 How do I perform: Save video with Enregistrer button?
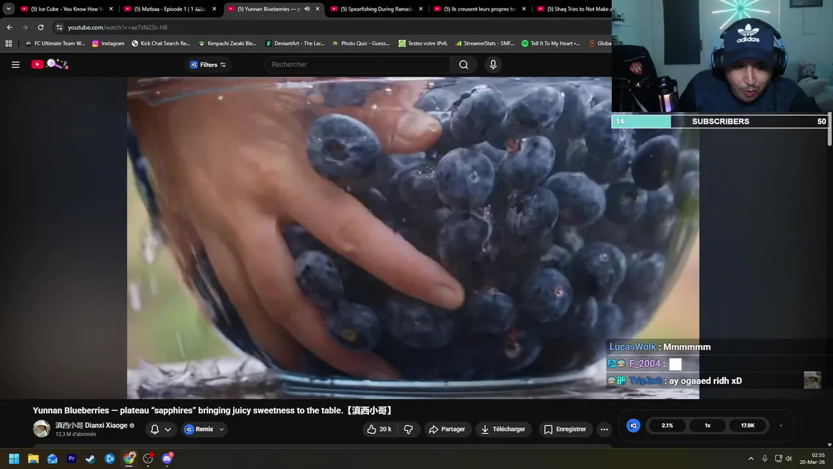point(565,429)
